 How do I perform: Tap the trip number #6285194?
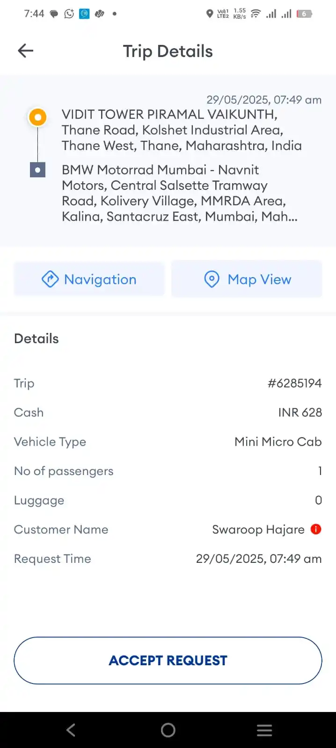(x=294, y=383)
